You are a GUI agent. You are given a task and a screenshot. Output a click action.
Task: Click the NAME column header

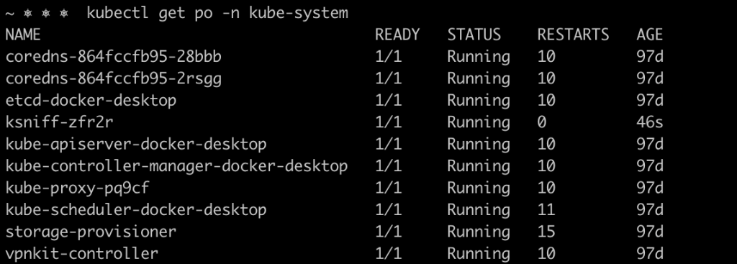[23, 35]
